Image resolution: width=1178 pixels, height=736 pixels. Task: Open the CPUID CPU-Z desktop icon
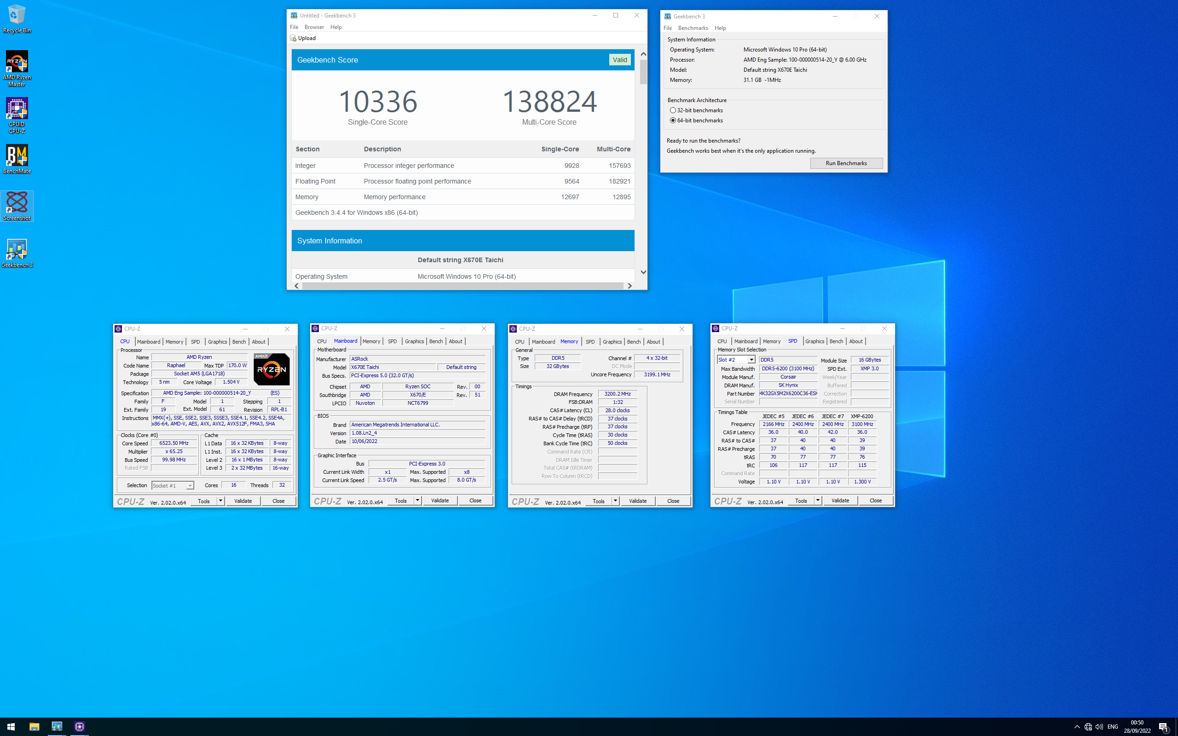[17, 115]
